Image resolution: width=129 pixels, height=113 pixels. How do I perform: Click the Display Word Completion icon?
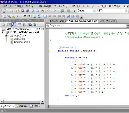coord(18,16)
